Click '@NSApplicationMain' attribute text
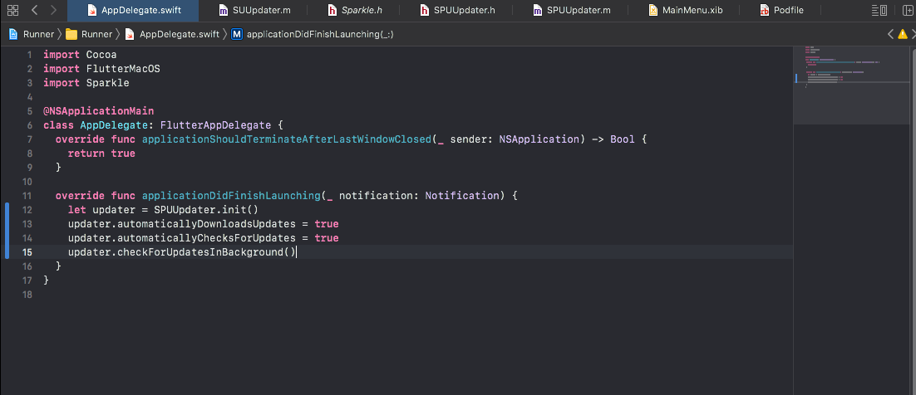This screenshot has width=916, height=395. [99, 111]
